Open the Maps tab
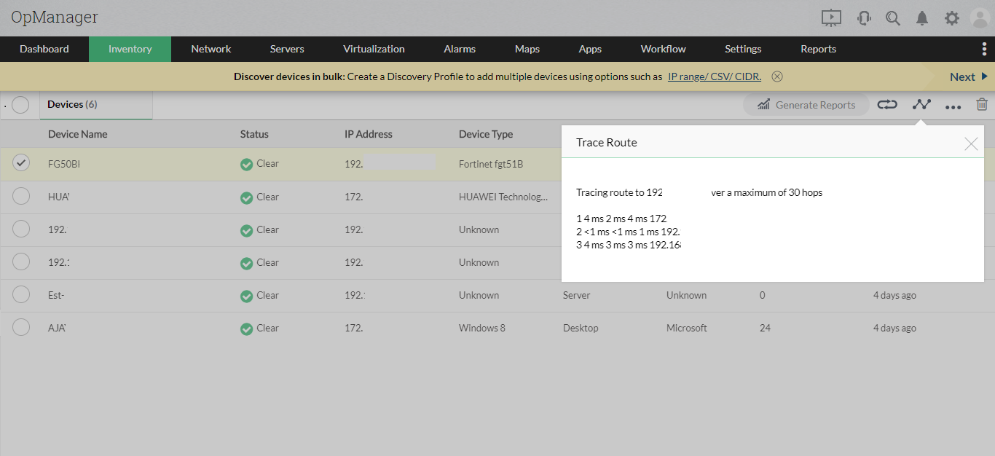Screen dimensions: 995x456 [x=527, y=49]
